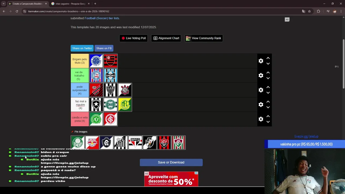
Task: Pick the Bahia crest in the second tier
Action: tap(96, 75)
